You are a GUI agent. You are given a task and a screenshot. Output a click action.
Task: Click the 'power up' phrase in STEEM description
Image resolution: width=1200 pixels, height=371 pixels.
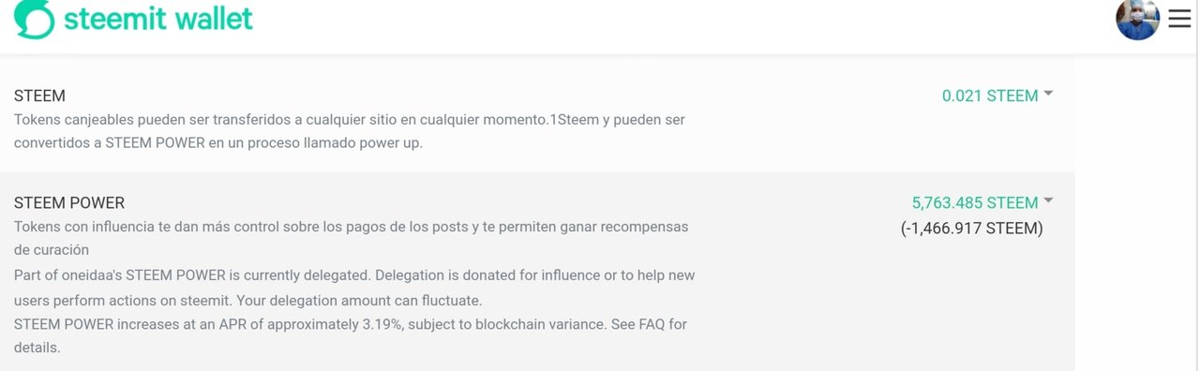coord(387,145)
